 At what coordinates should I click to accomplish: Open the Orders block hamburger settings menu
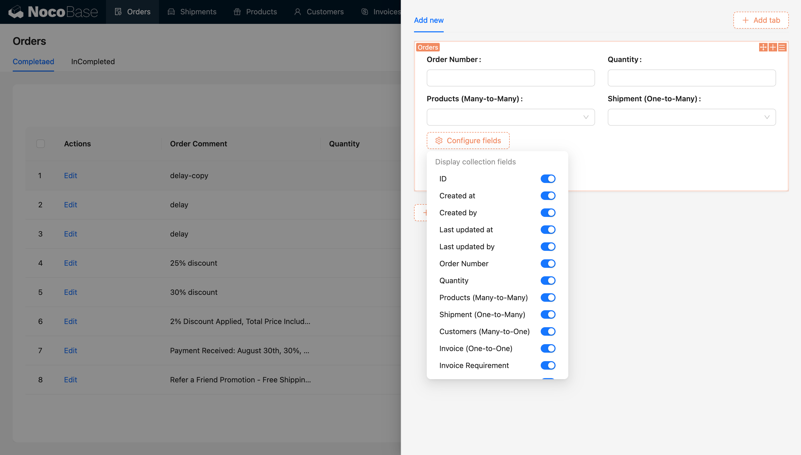click(x=782, y=47)
